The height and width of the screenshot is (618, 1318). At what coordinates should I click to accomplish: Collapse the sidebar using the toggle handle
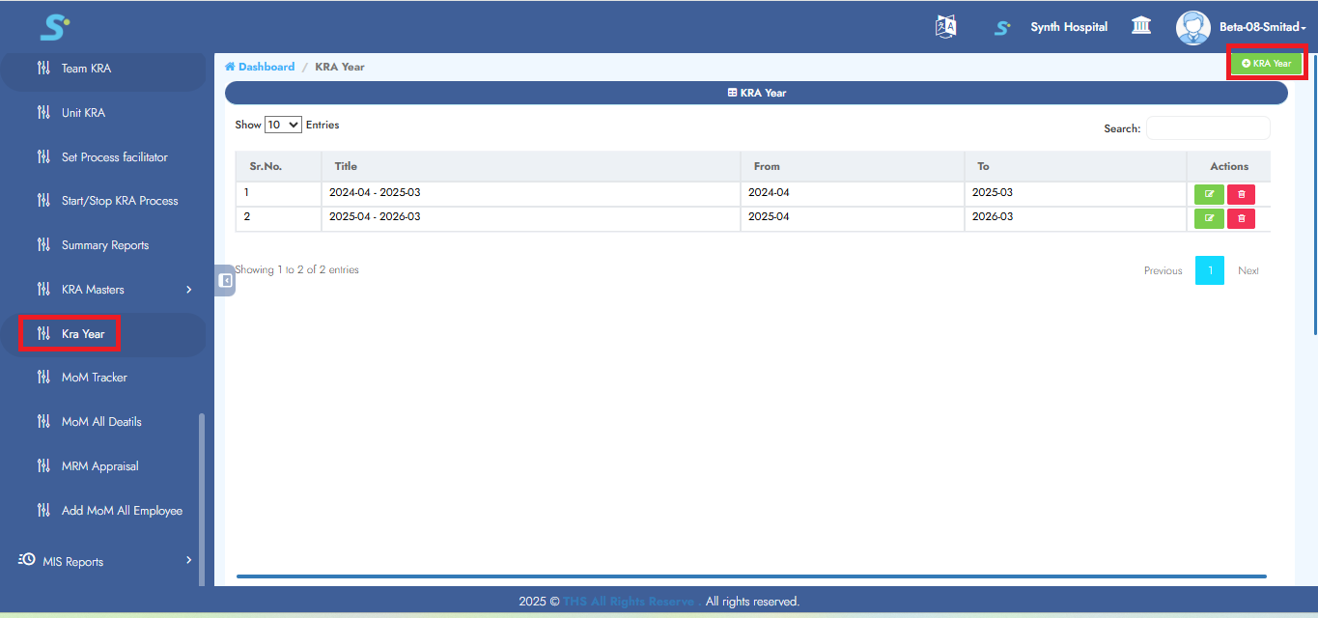click(225, 280)
